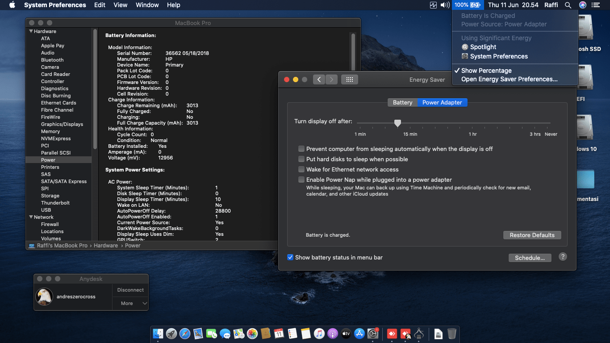Open Podcasts purple icon in dock
Screen dimensions: 610x343
(333, 334)
